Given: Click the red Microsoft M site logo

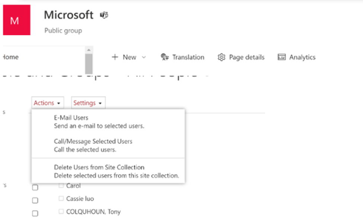Looking at the screenshot, I should [x=17, y=20].
